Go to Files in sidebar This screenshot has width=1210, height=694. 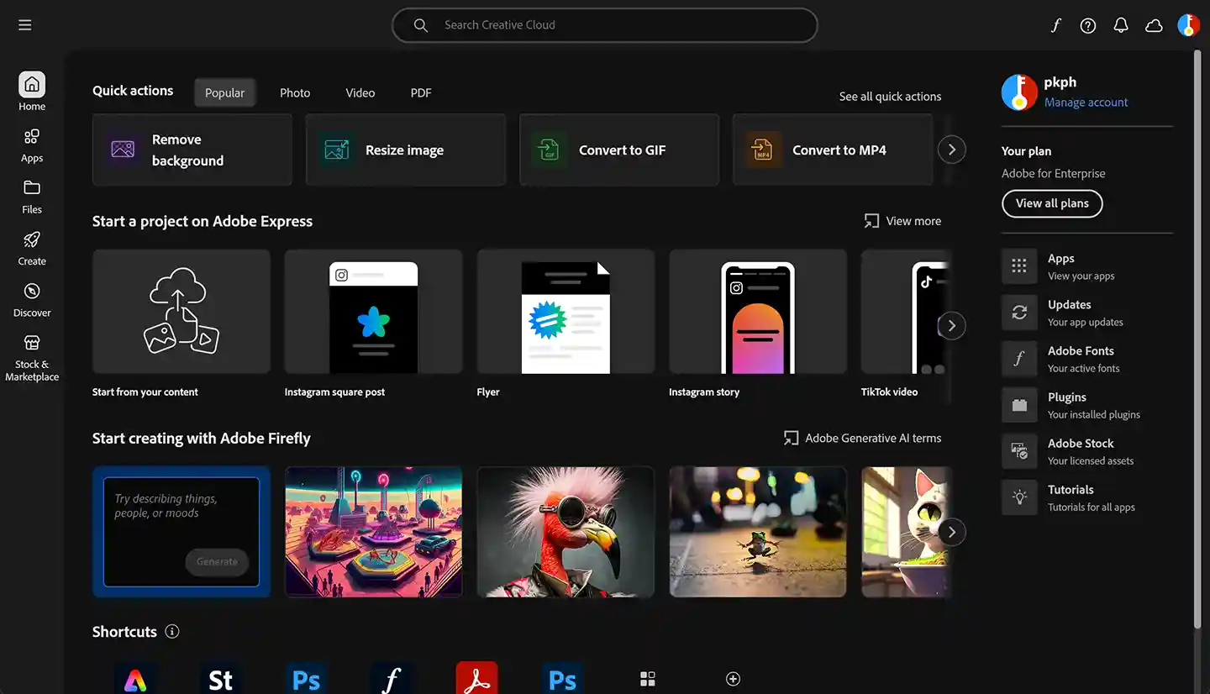32,188
